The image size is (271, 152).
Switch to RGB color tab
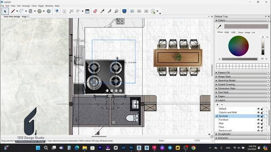227,33
